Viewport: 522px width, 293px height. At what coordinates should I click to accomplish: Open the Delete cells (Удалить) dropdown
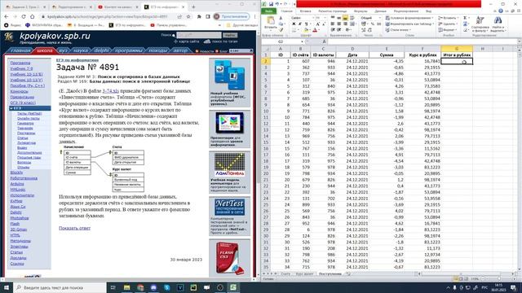coord(448,24)
